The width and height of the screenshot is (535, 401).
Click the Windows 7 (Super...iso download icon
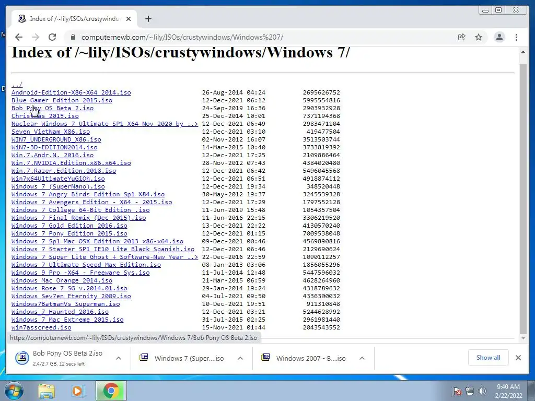144,357
